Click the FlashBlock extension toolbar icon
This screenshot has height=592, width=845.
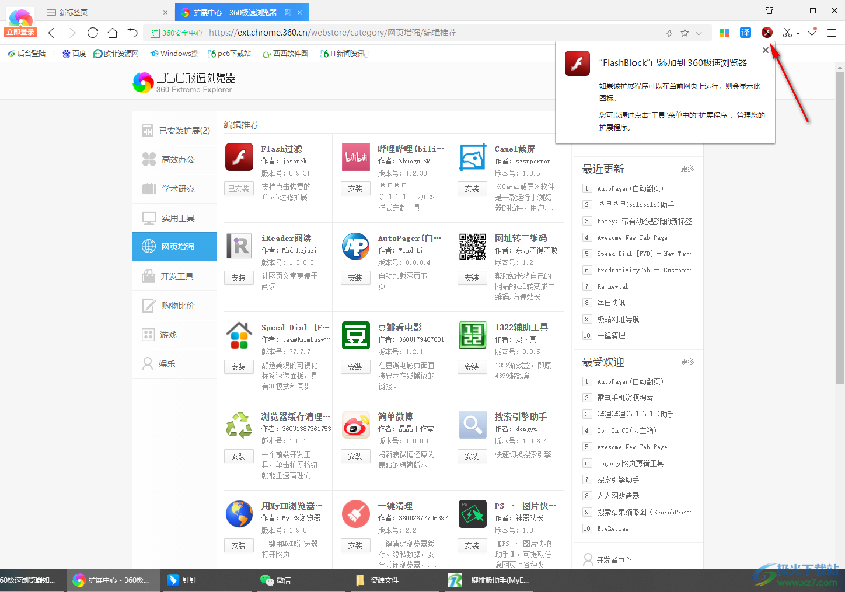767,33
